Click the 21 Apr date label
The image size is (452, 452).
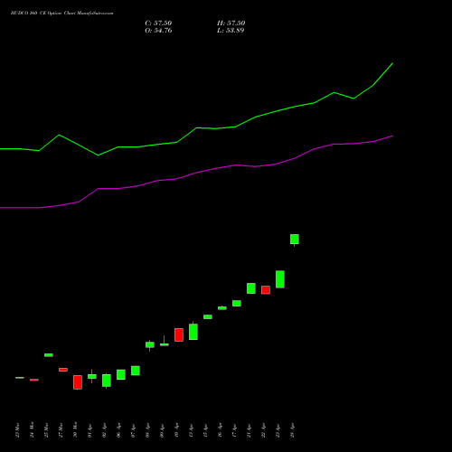coord(249,430)
